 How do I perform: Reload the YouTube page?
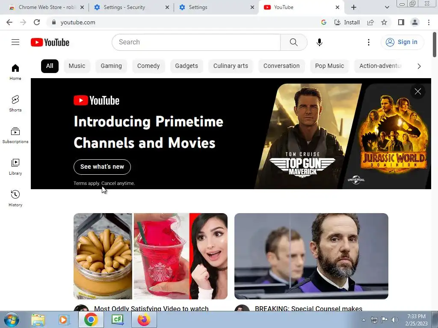tap(37, 22)
